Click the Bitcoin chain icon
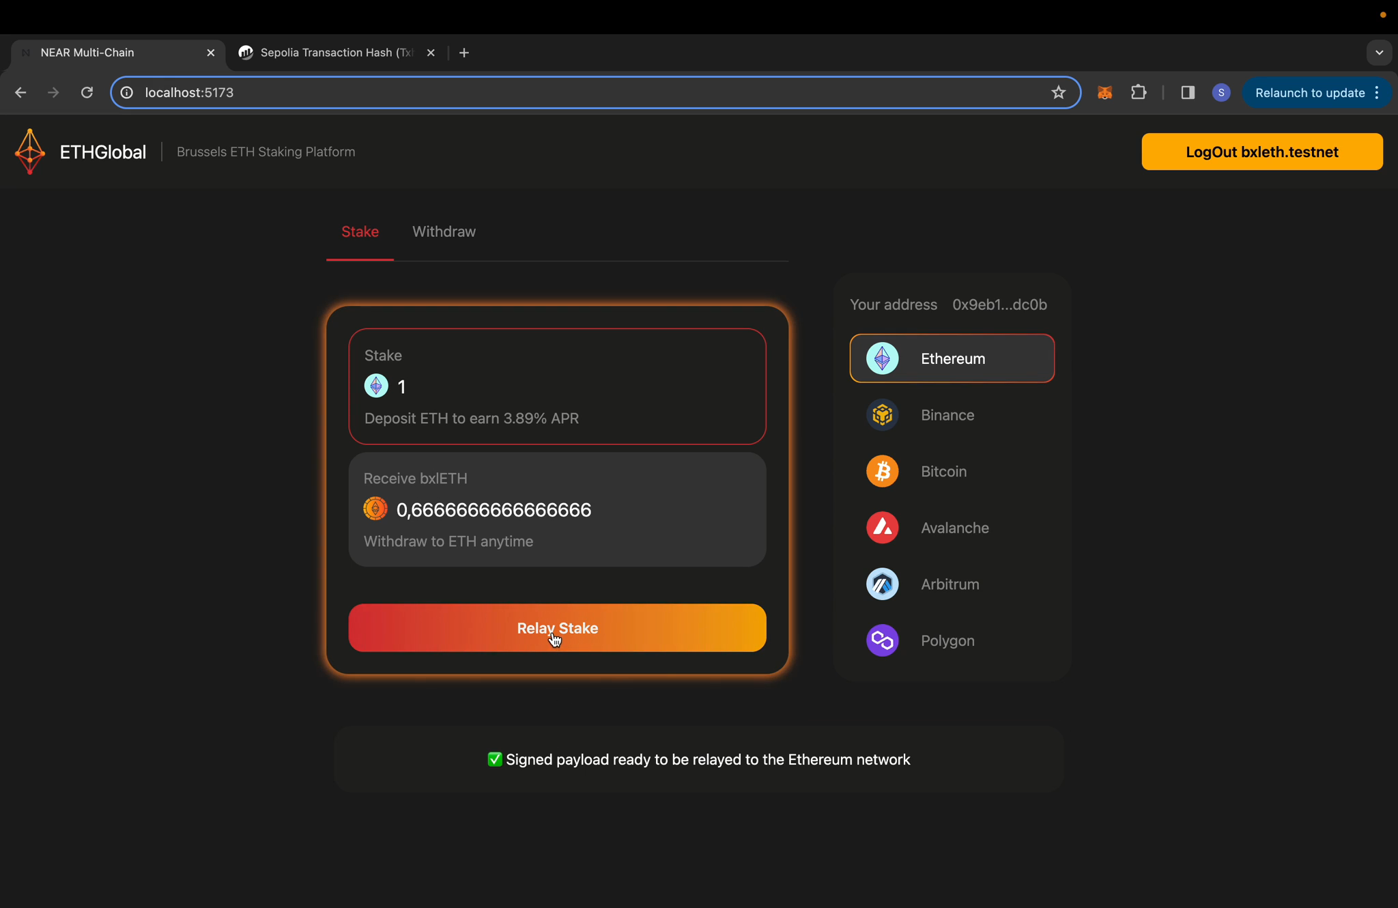 coord(882,471)
